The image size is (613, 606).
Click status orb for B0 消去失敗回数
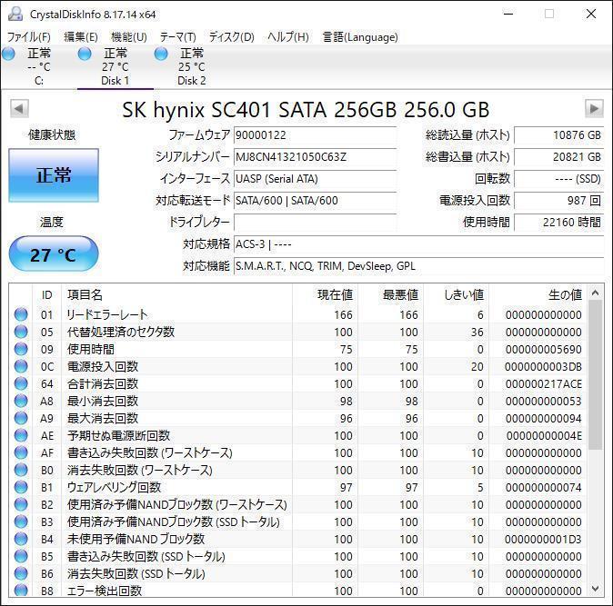pos(21,470)
